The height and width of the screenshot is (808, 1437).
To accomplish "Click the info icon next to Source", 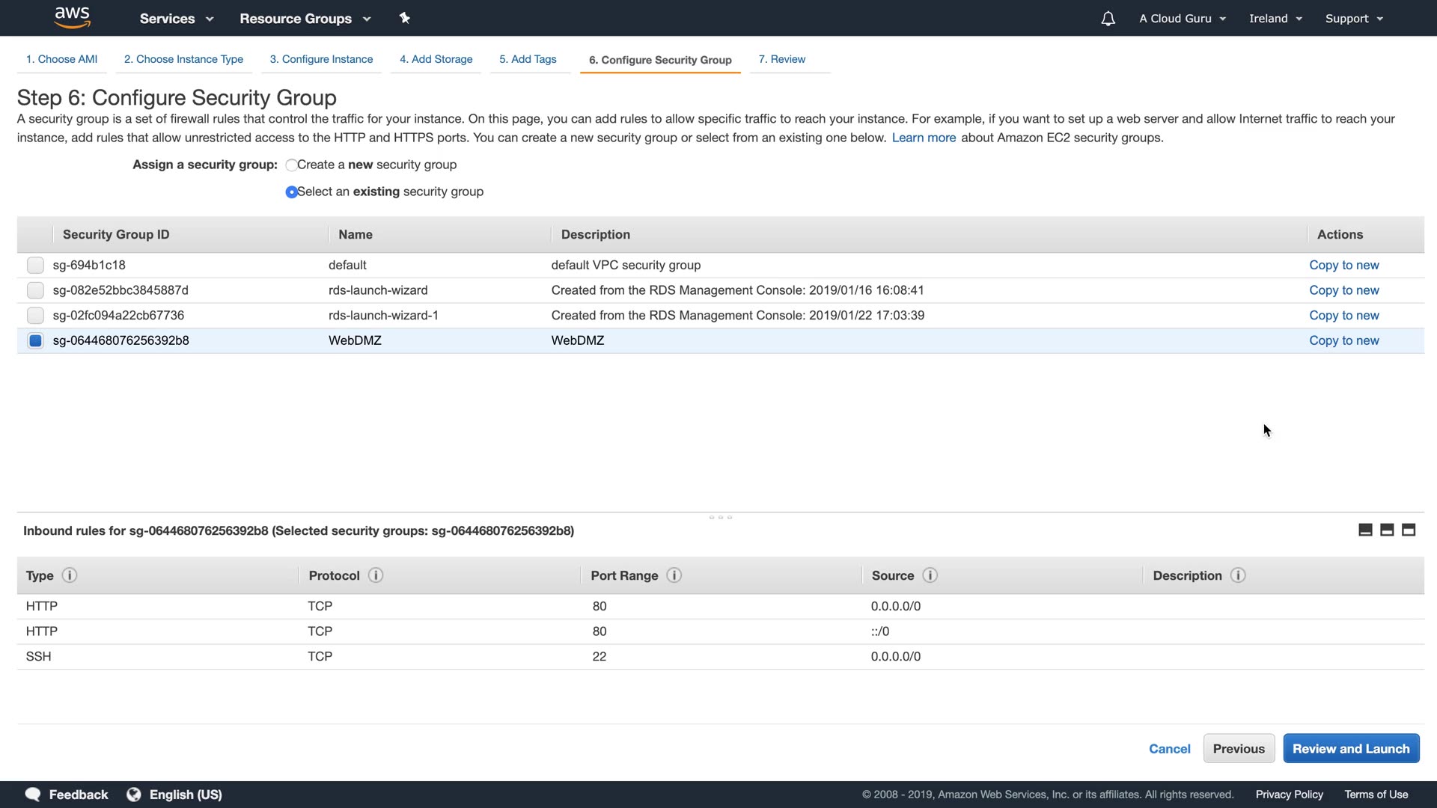I will (x=930, y=575).
